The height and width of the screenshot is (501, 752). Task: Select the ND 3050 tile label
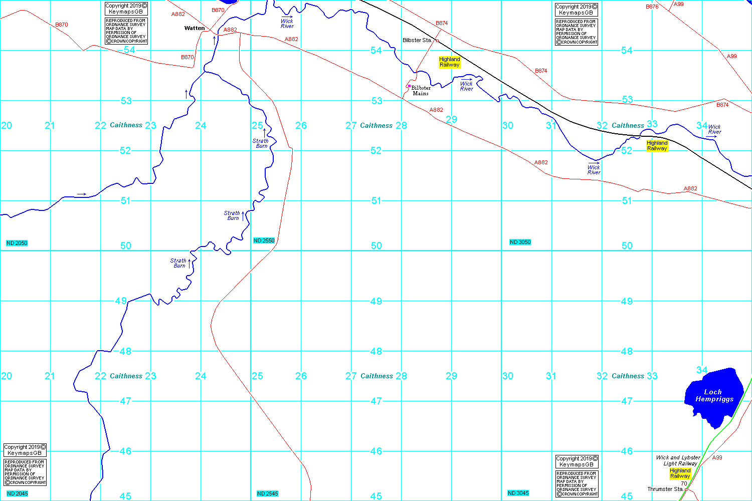[x=520, y=242]
